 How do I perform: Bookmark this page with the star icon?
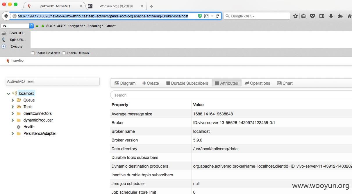[295, 16]
